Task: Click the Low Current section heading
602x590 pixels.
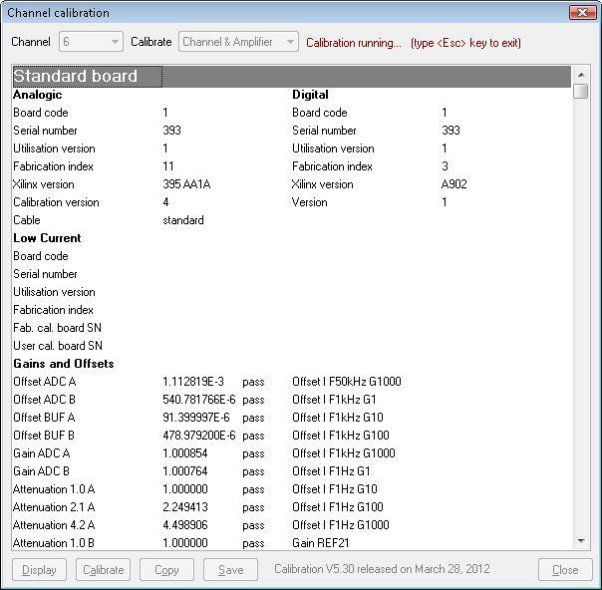Action: 47,238
